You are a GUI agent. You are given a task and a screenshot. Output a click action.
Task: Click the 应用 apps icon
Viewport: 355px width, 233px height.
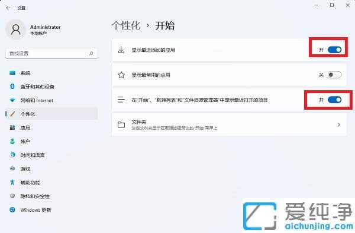[x=12, y=127]
